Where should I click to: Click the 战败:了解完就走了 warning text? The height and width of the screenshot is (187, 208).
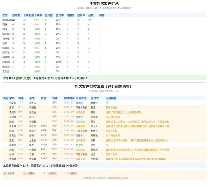(x=124, y=112)
